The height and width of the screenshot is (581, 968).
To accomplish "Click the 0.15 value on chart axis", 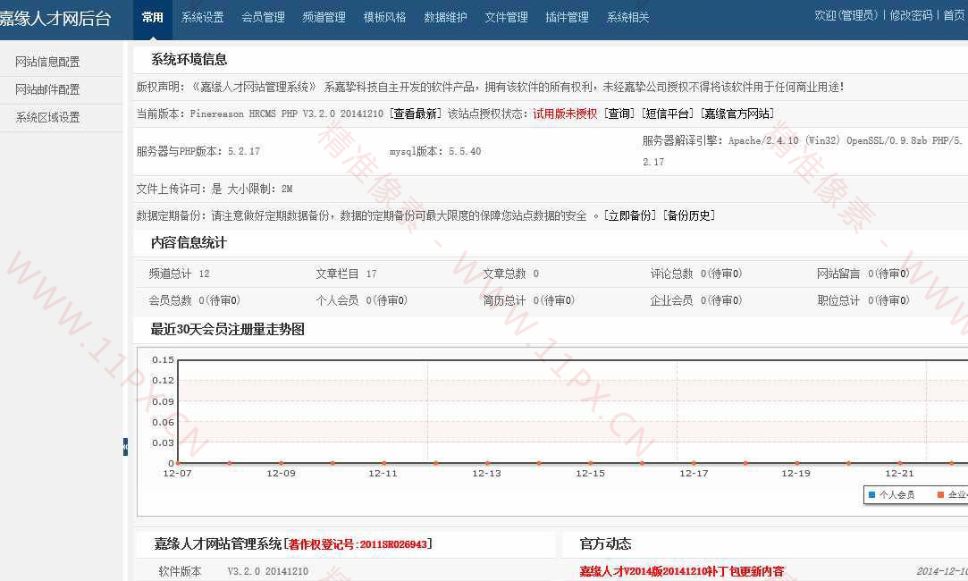I will click(163, 360).
